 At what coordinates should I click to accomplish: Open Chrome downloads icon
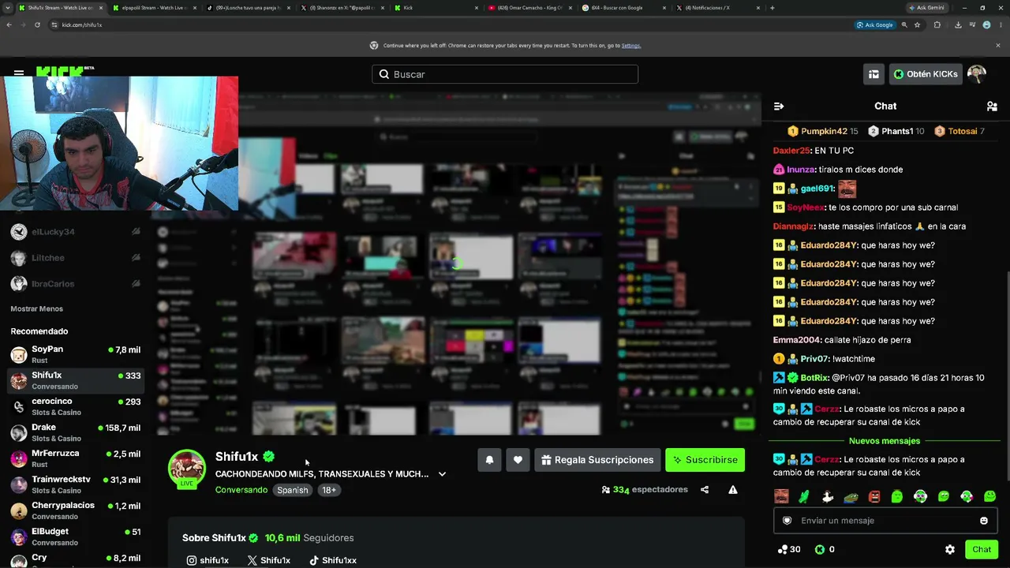[x=958, y=24]
